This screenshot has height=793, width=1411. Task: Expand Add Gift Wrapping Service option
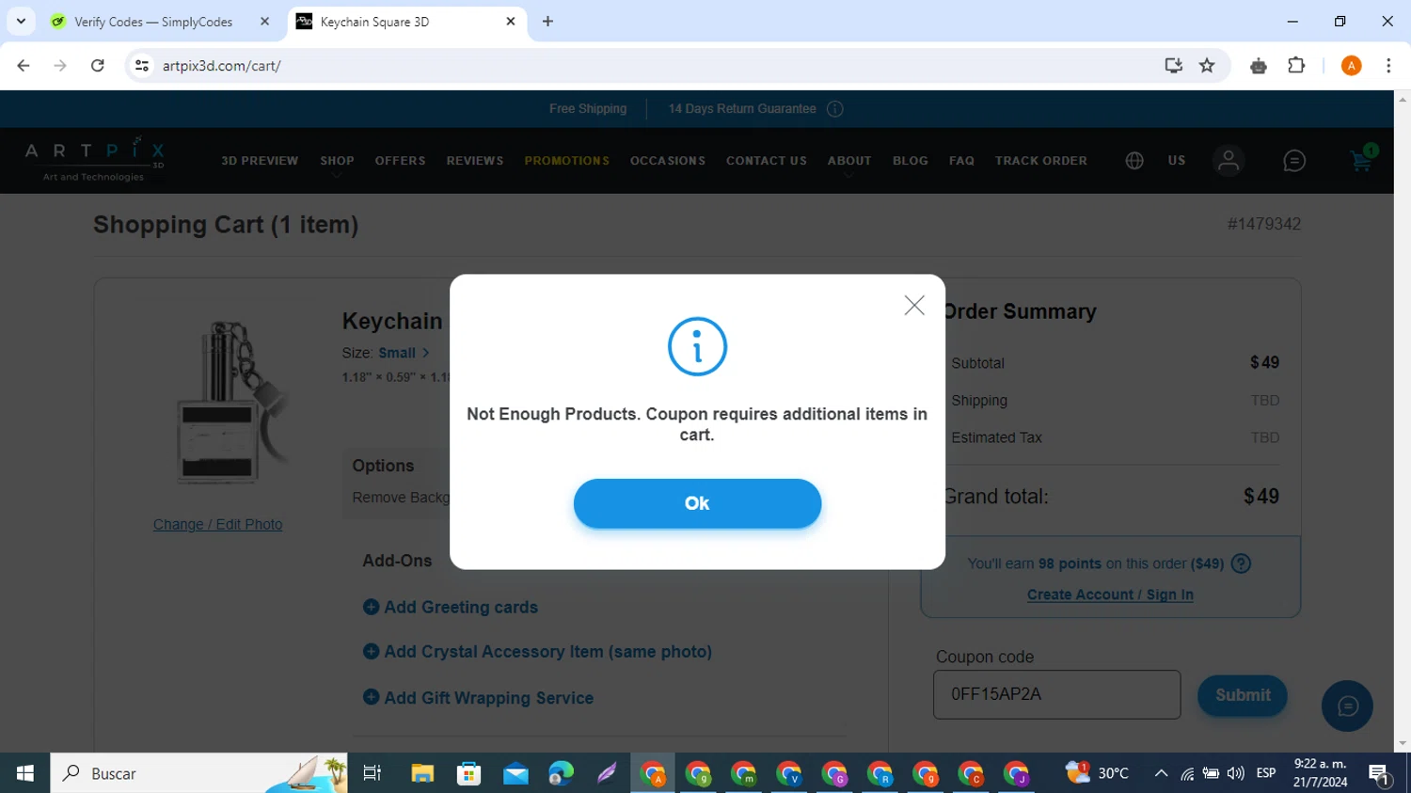click(478, 698)
